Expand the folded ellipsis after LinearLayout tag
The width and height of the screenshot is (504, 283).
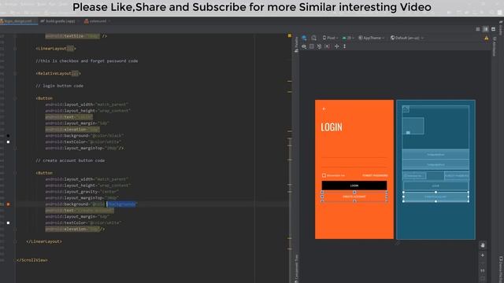pyautogui.click(x=70, y=49)
